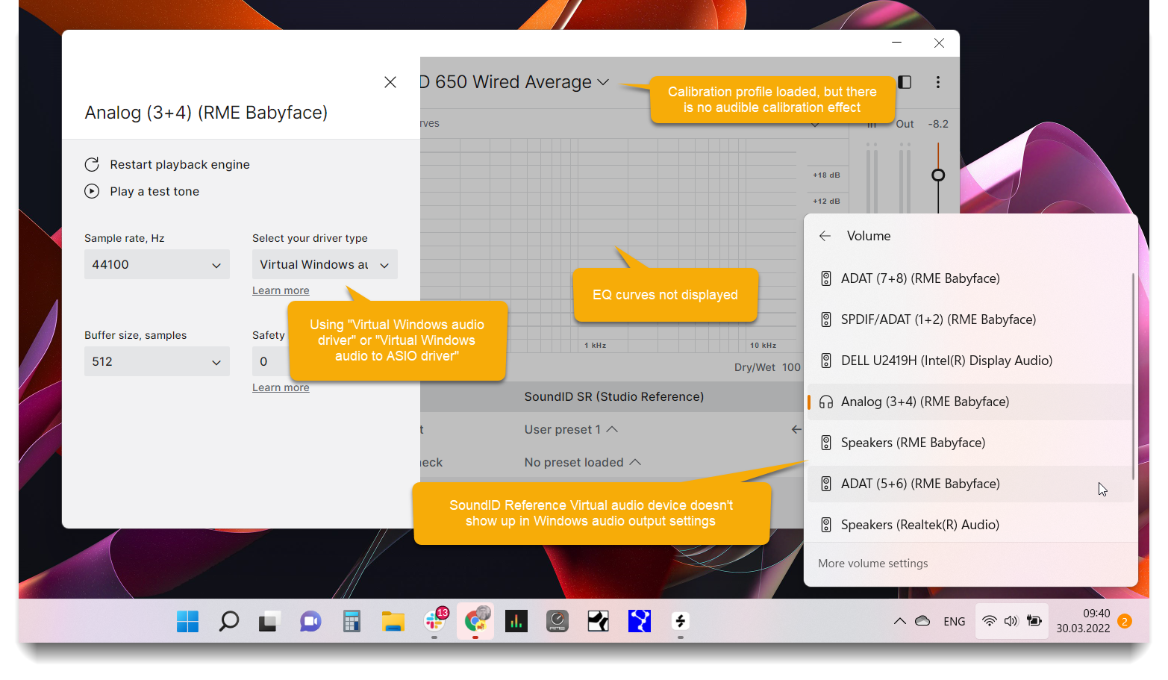
Task: Select ADAT (7+8) (RME Babyface) output
Action: click(970, 278)
